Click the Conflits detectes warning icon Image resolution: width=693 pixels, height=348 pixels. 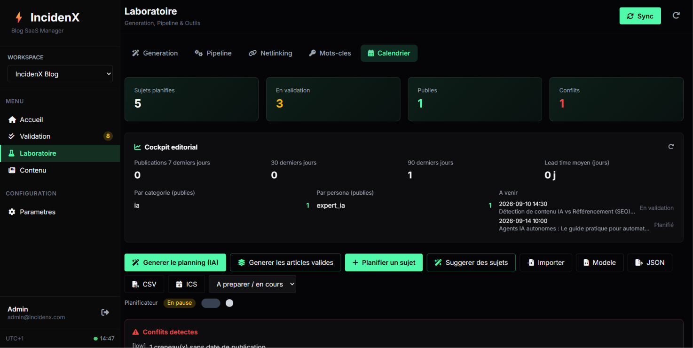point(136,332)
